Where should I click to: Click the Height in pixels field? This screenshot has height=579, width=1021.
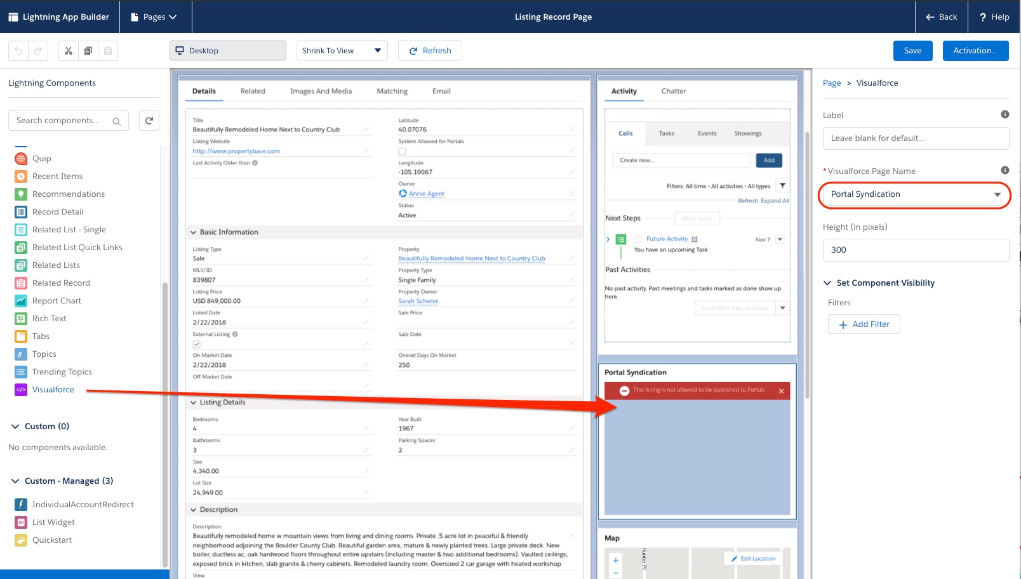pos(916,250)
